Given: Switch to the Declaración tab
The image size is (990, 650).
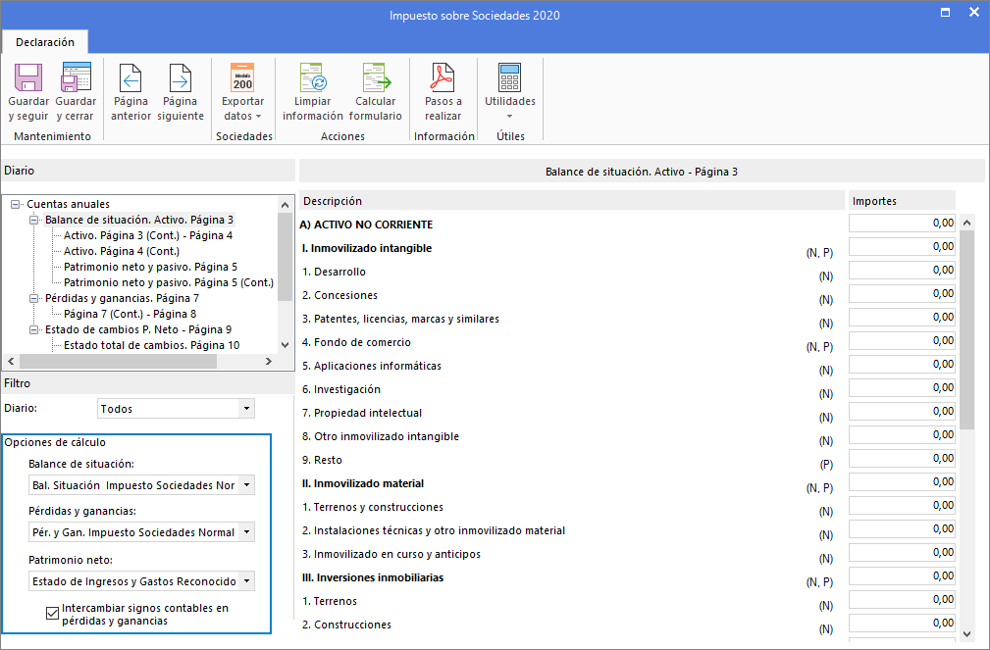Looking at the screenshot, I should pyautogui.click(x=45, y=42).
